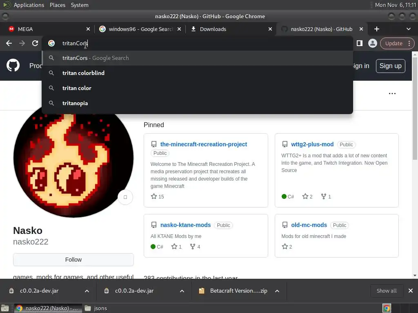Switch to the Downloads tab

pyautogui.click(x=231, y=29)
